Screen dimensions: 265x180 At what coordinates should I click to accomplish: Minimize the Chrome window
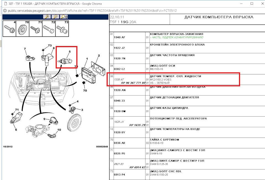tap(241, 4)
